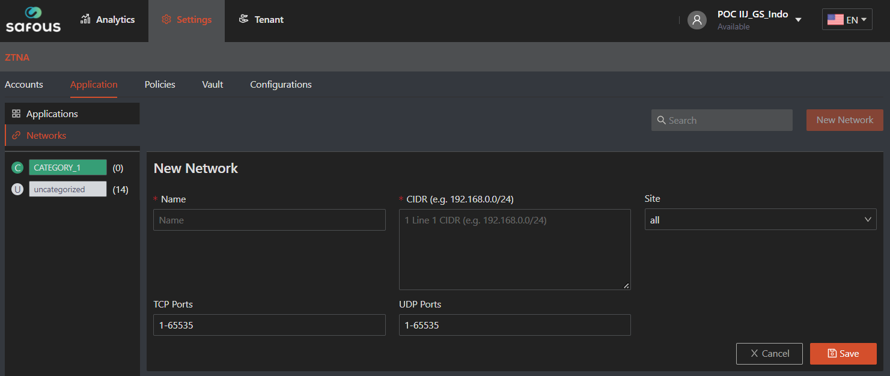This screenshot has height=376, width=890.
Task: Select Applications in the sidebar
Action: click(x=52, y=114)
